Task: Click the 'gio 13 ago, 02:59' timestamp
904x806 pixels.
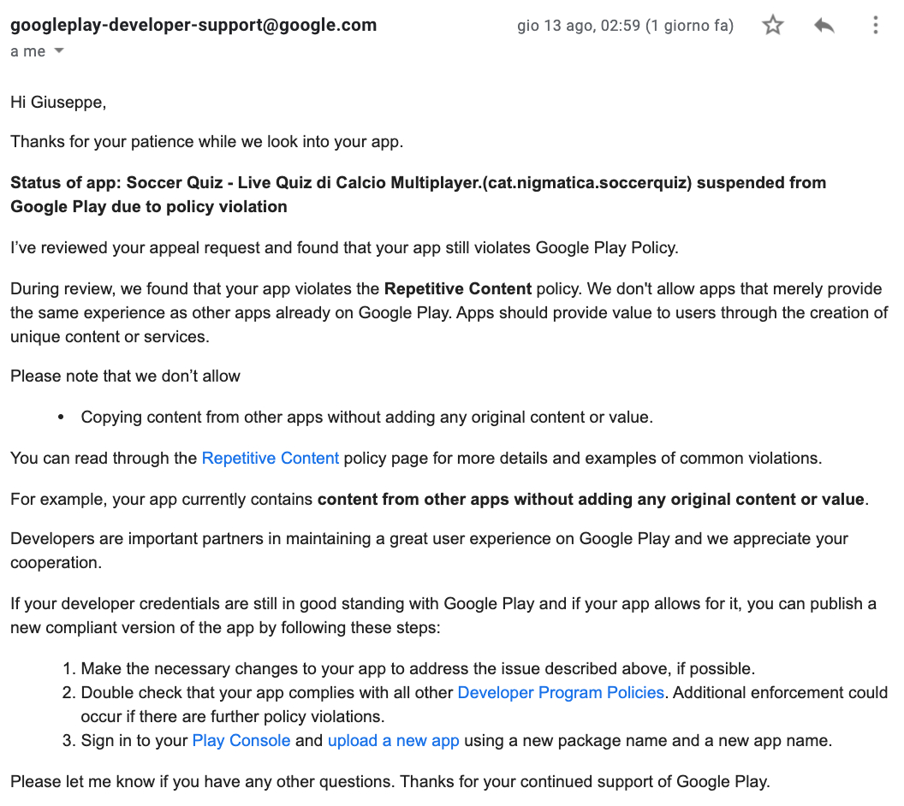Action: (x=578, y=26)
